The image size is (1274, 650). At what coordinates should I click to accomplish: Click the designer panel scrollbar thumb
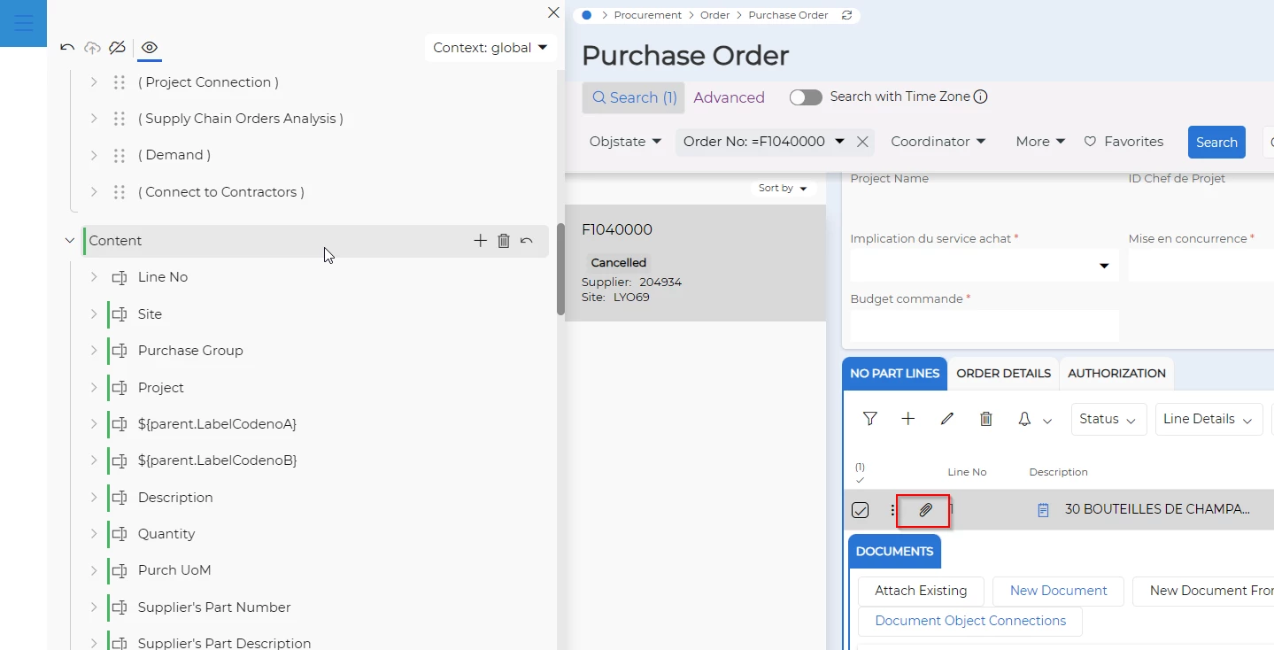(x=560, y=270)
